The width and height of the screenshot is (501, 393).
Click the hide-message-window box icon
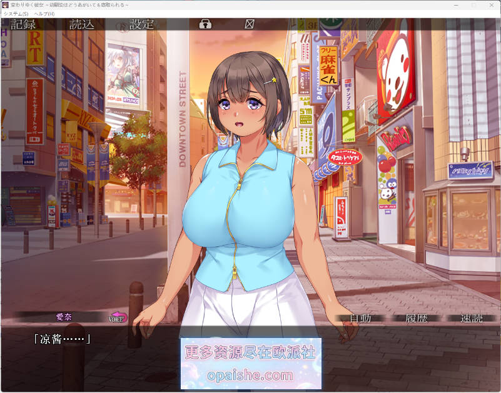[x=250, y=24]
